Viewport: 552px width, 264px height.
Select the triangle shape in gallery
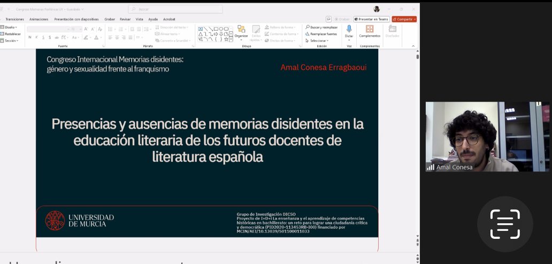[201, 34]
